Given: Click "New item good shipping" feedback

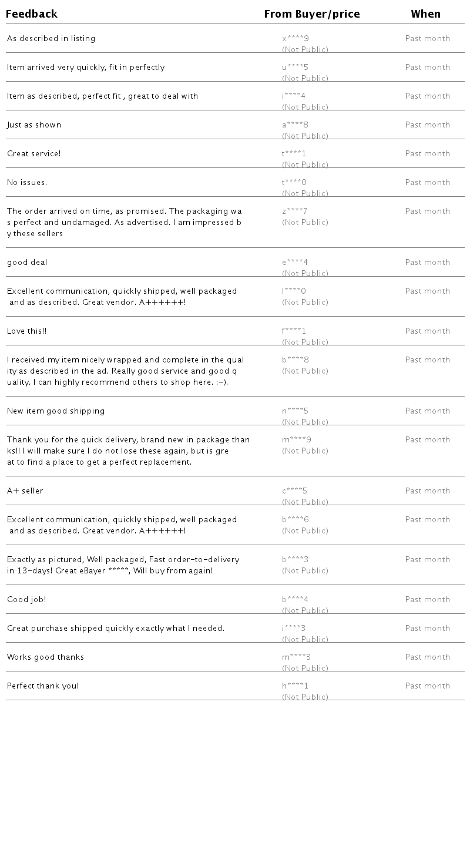Looking at the screenshot, I should [x=56, y=411].
